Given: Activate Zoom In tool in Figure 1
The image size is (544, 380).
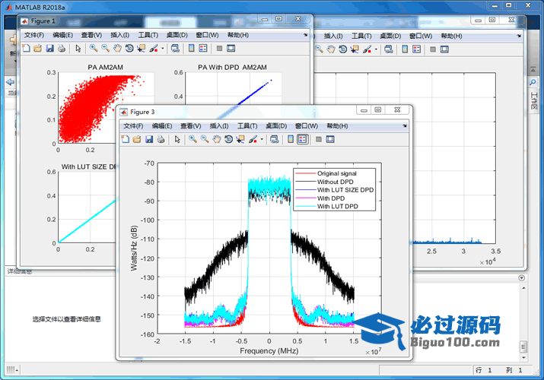Looking at the screenshot, I should (94, 48).
